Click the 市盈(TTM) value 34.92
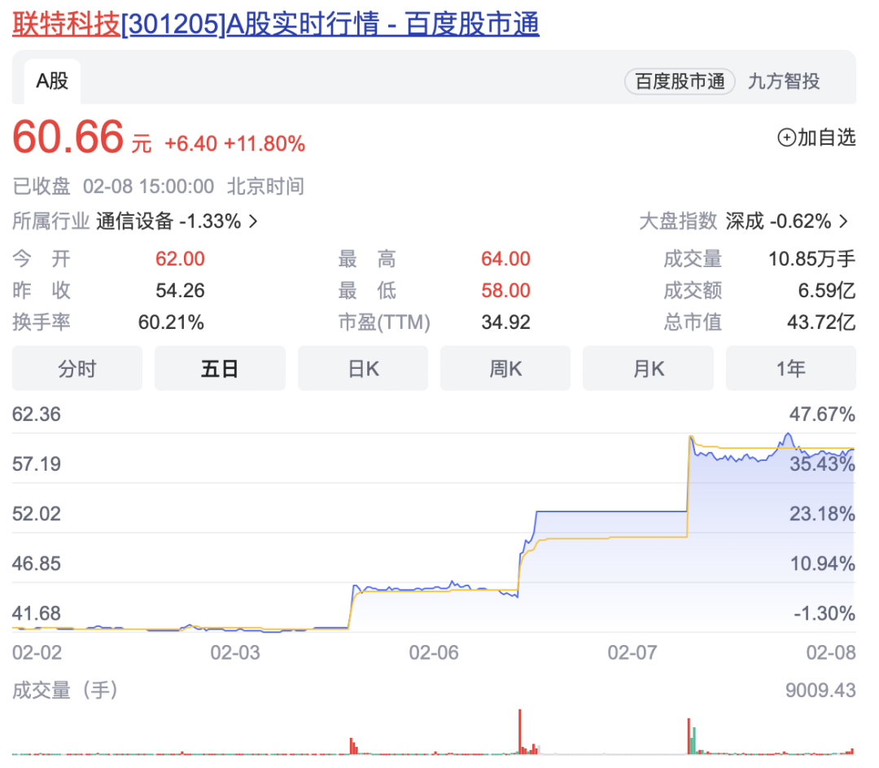 tap(505, 323)
